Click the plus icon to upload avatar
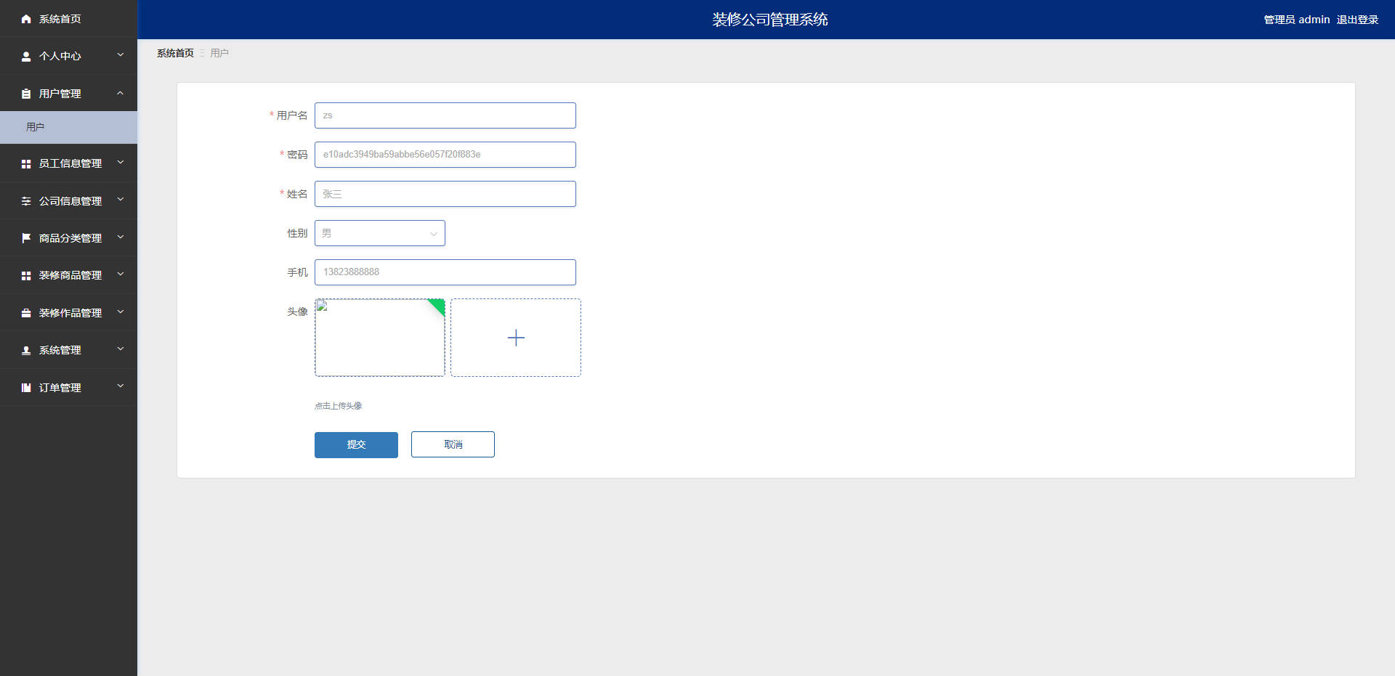Screen dimensions: 1395x676 tap(516, 338)
